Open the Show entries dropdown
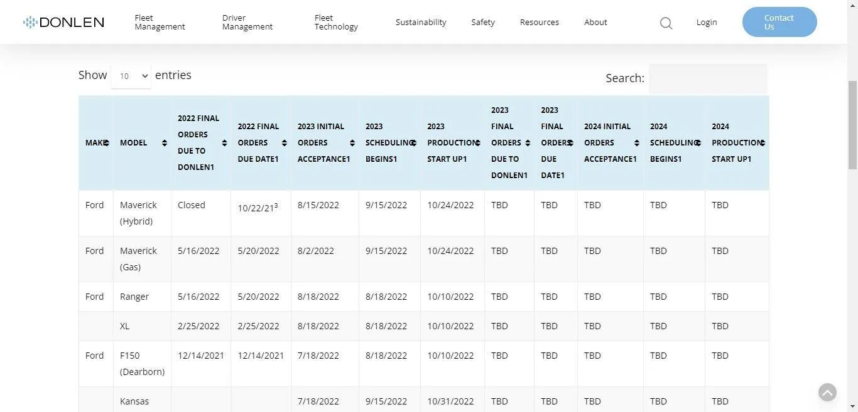The image size is (858, 412). 131,76
